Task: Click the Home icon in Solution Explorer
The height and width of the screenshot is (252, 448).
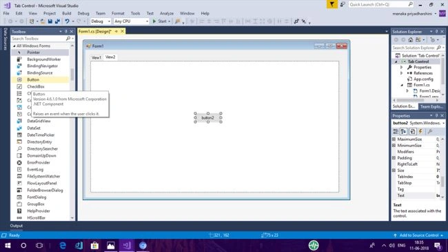Action: coord(411,40)
